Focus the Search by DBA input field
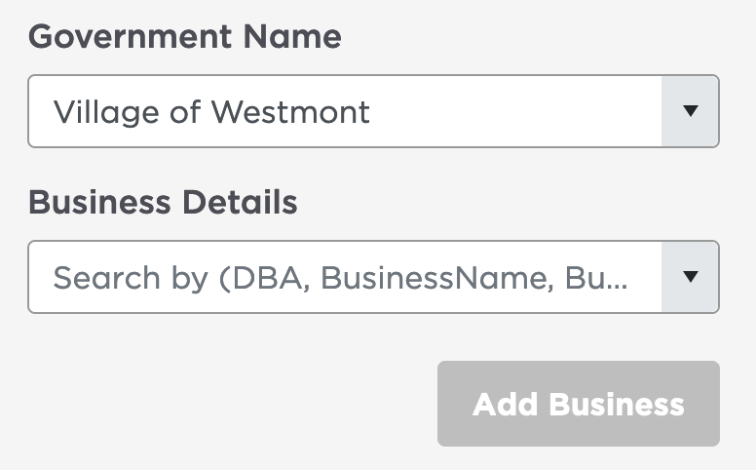 (345, 277)
